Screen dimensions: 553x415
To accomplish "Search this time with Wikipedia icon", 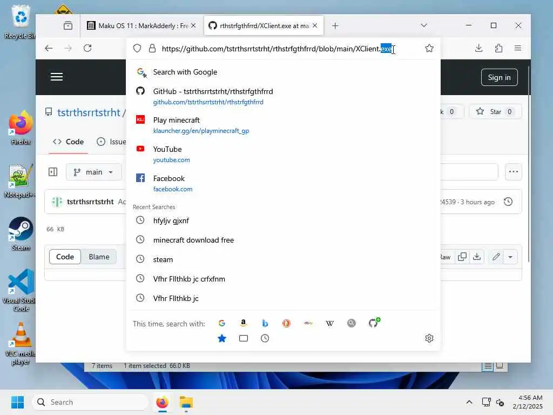I will tap(330, 323).
